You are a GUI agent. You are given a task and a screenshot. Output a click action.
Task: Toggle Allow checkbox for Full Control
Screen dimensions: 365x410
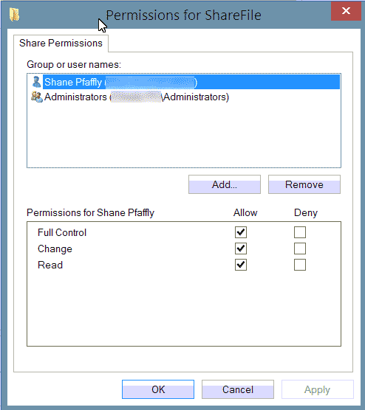tap(241, 232)
